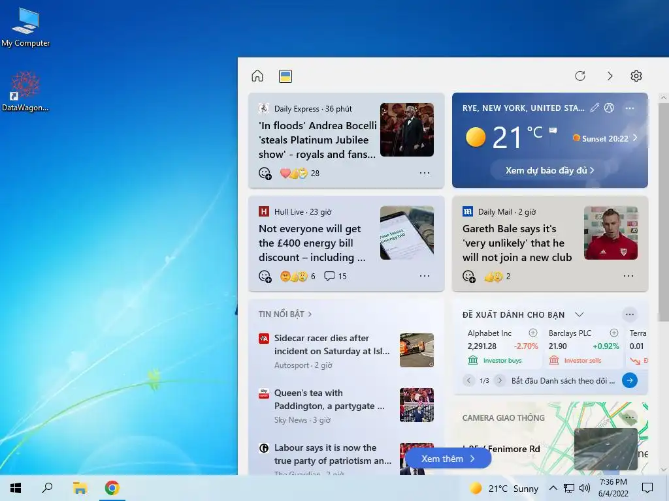Open network status tray icon
The height and width of the screenshot is (501, 669).
[x=569, y=488]
